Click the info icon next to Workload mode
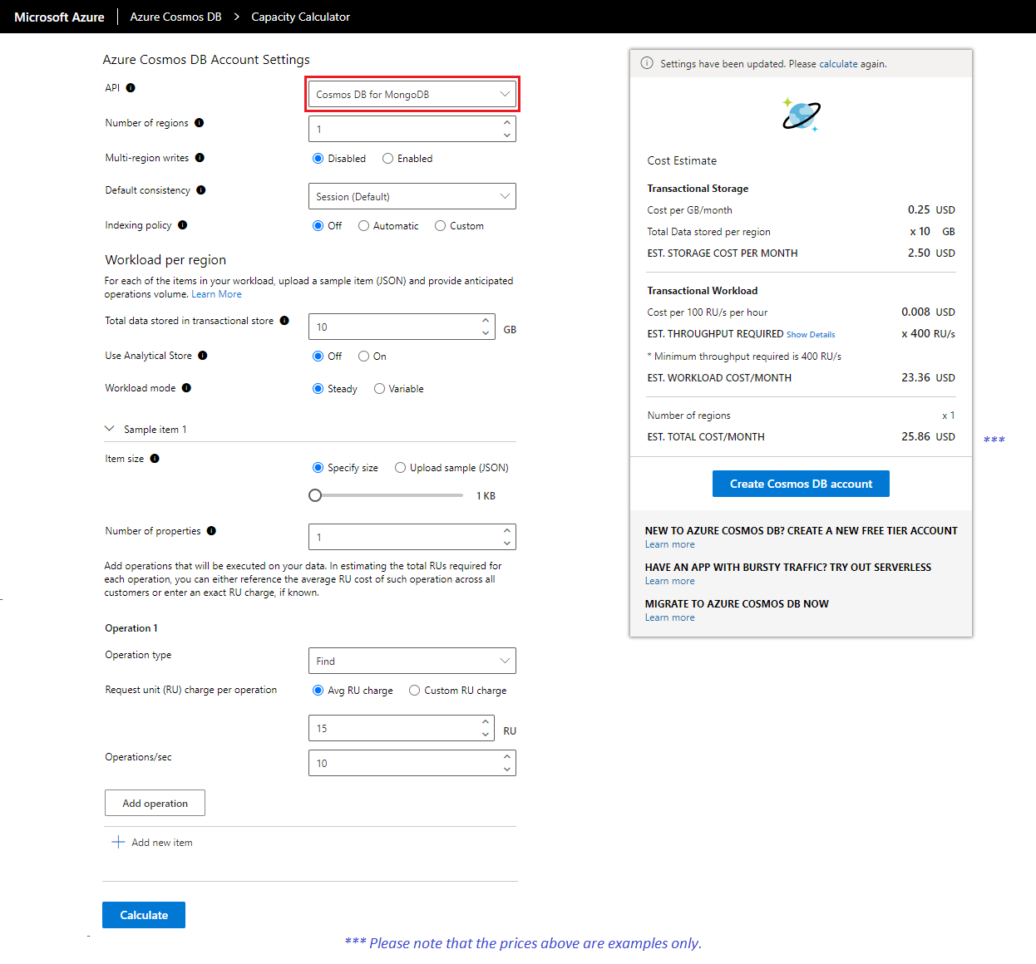This screenshot has width=1036, height=964. [x=186, y=387]
